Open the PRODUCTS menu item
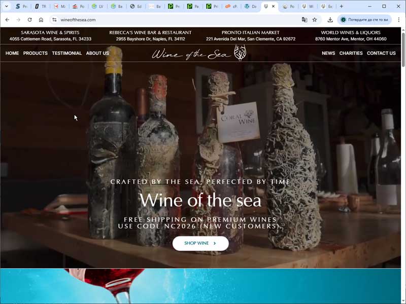The width and height of the screenshot is (406, 304). tap(35, 53)
